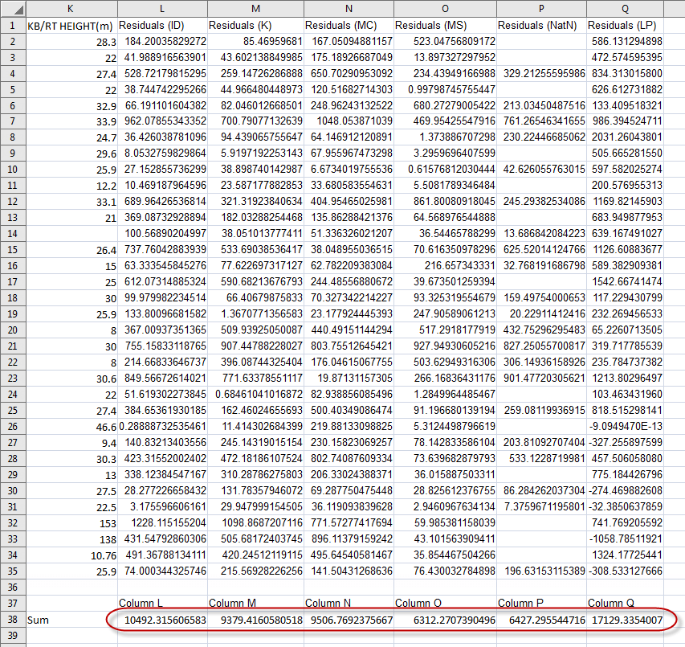Select cell 2031.26043801
The image size is (685, 647).
tap(625, 137)
